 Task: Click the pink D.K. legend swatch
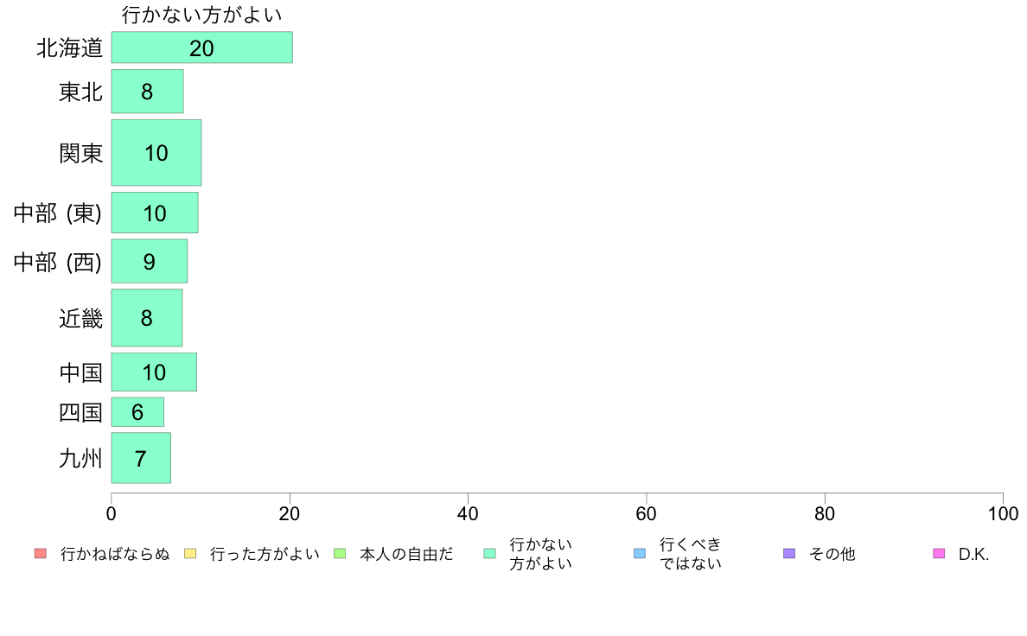pos(939,553)
